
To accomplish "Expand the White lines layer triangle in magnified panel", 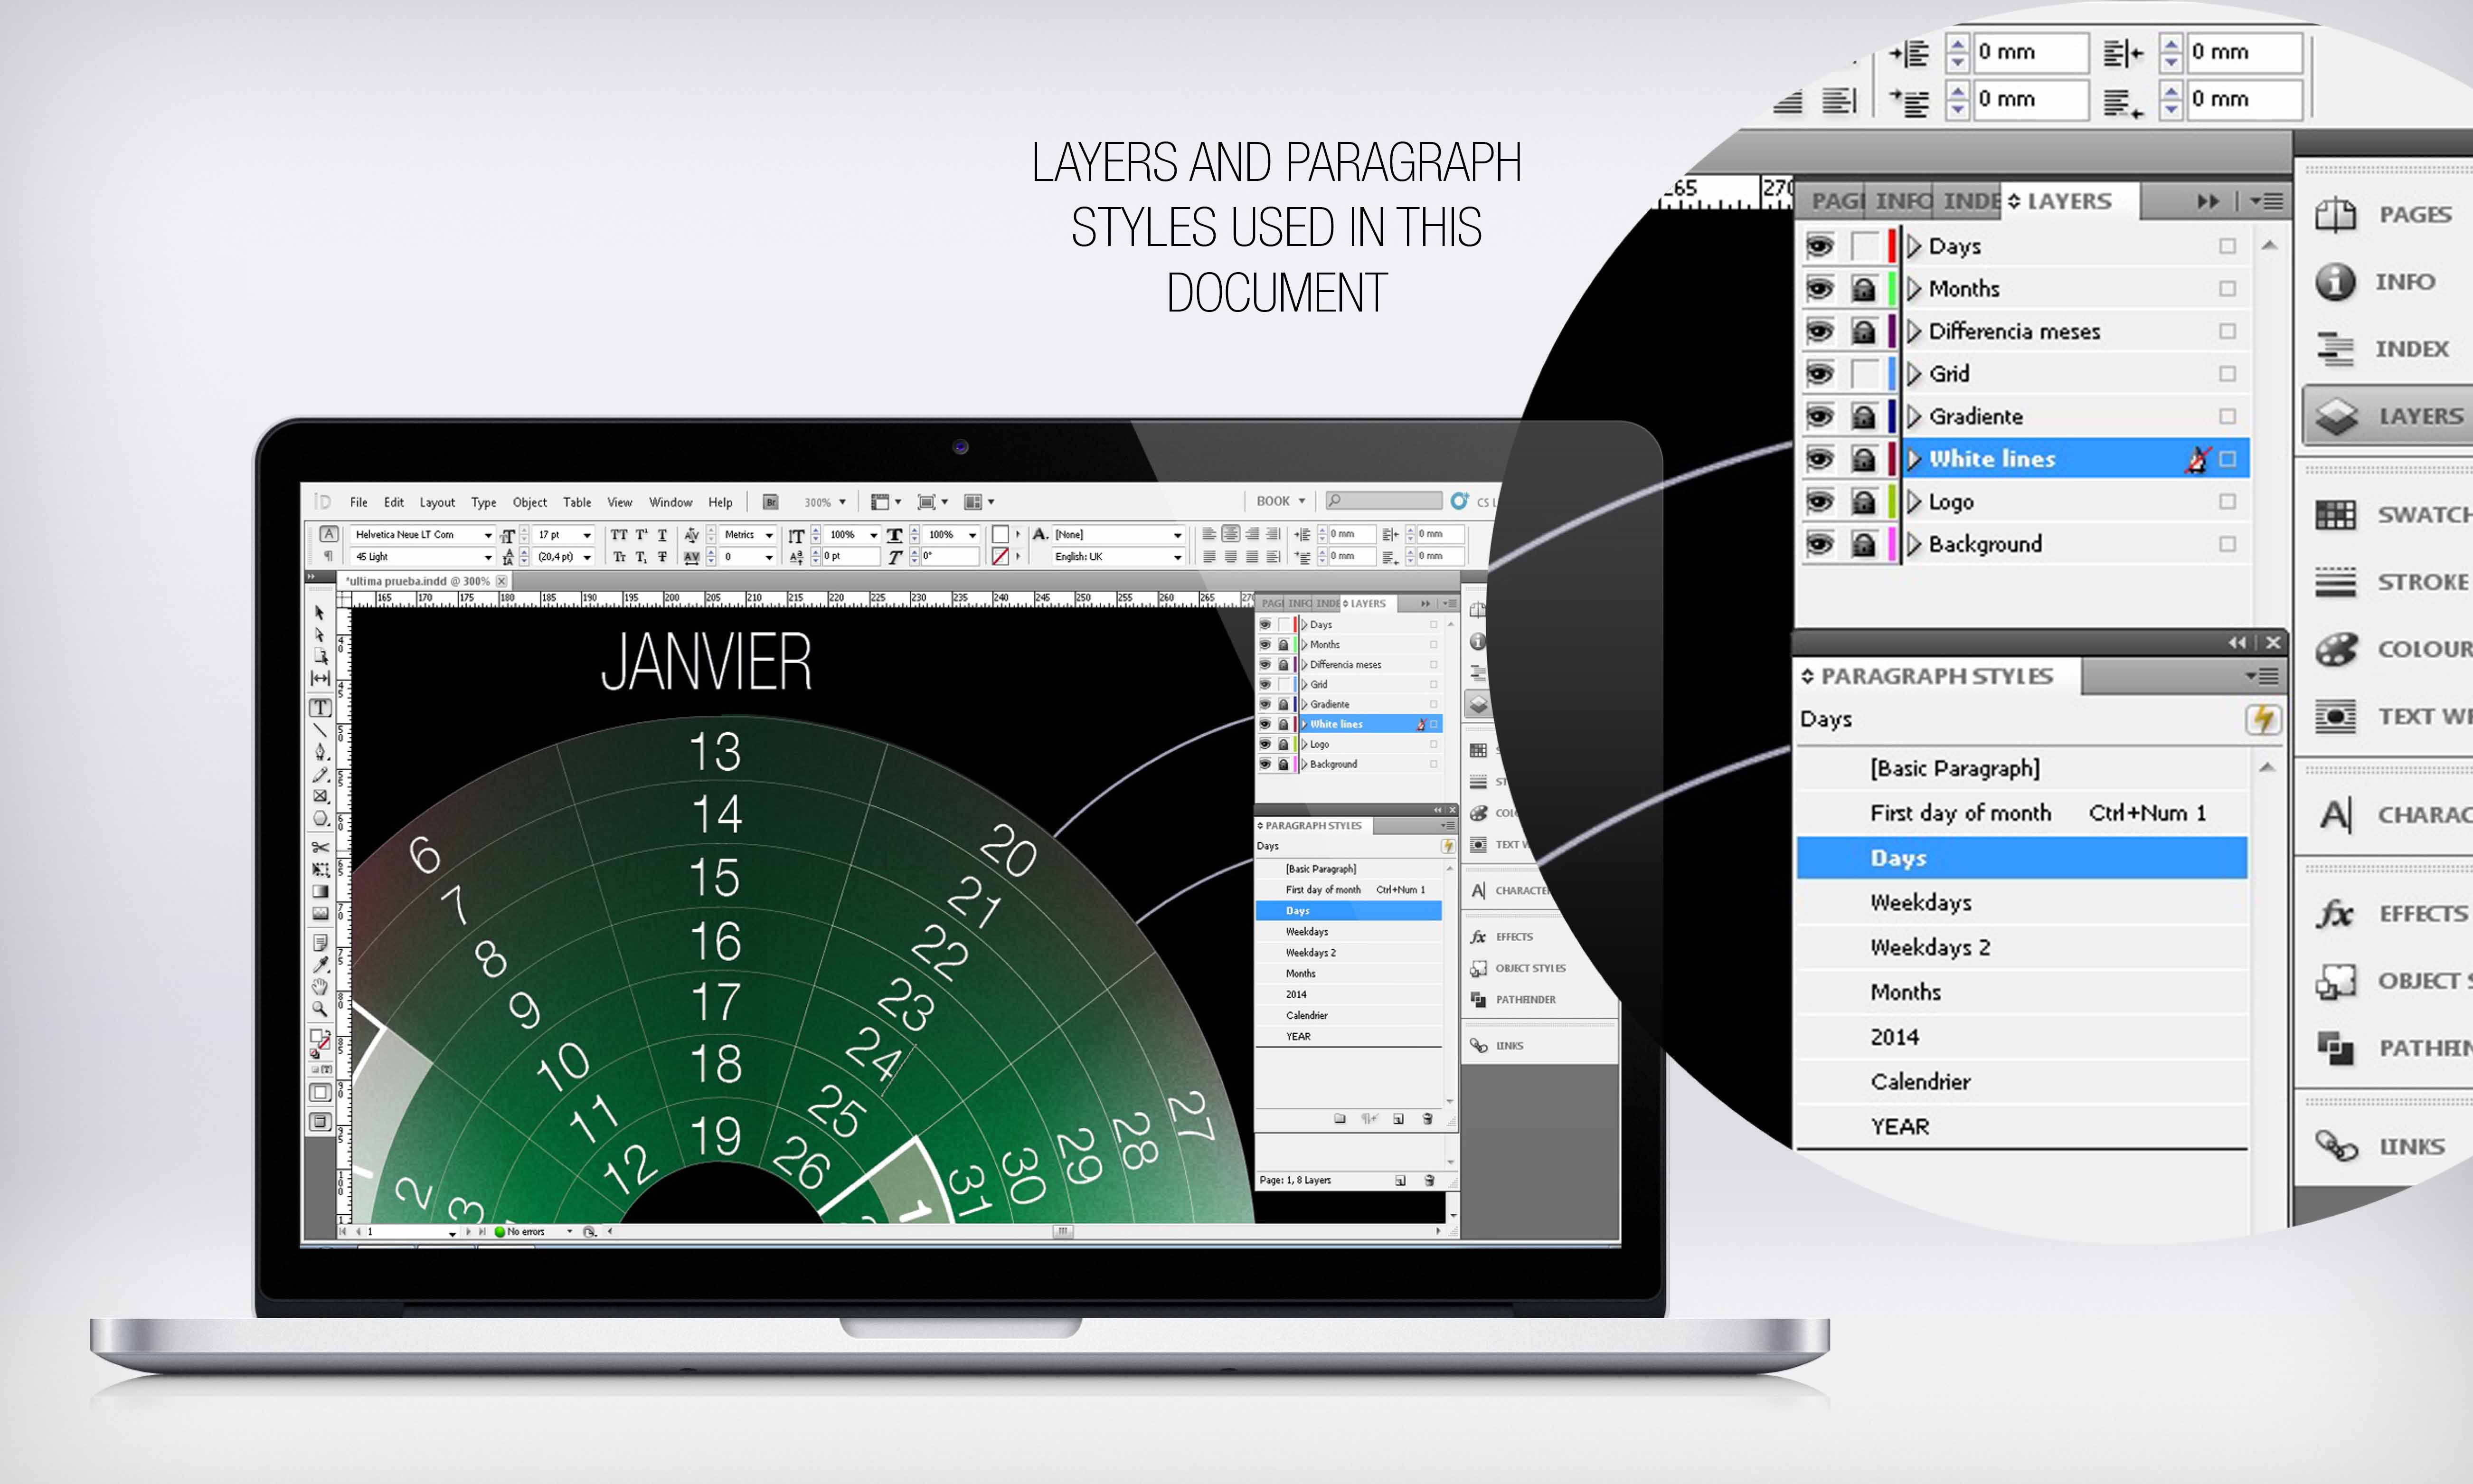I will point(1914,459).
